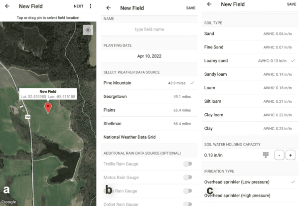Tap NEXT to continue field setup

[78, 6]
